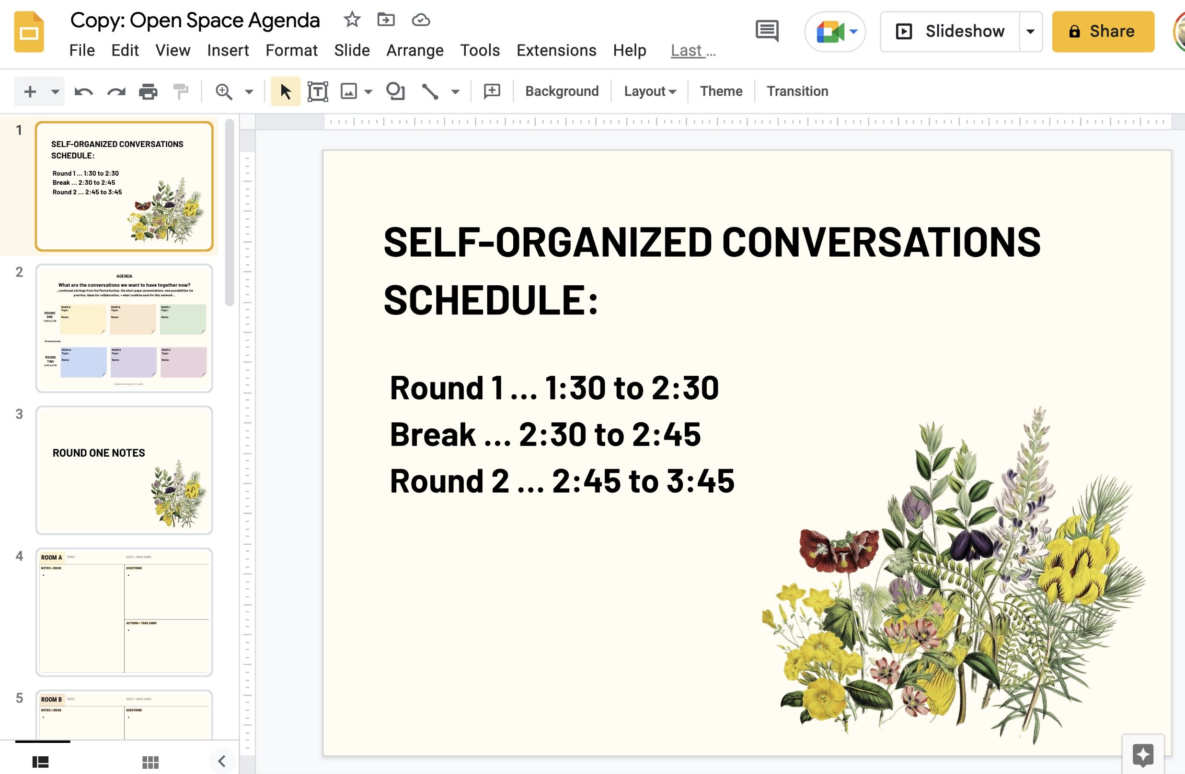1185x774 pixels.
Task: Open the File menu
Action: tap(82, 50)
